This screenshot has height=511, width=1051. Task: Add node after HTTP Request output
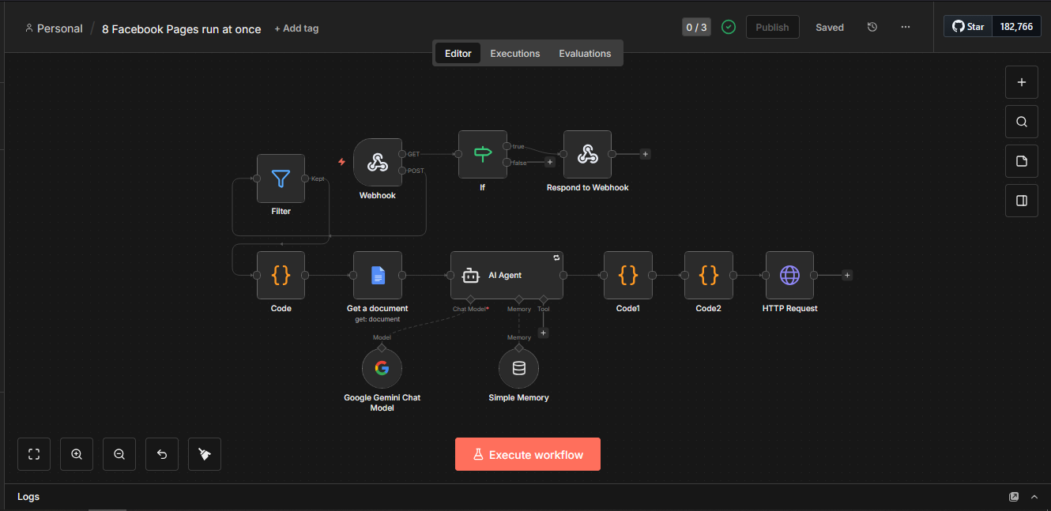847,276
